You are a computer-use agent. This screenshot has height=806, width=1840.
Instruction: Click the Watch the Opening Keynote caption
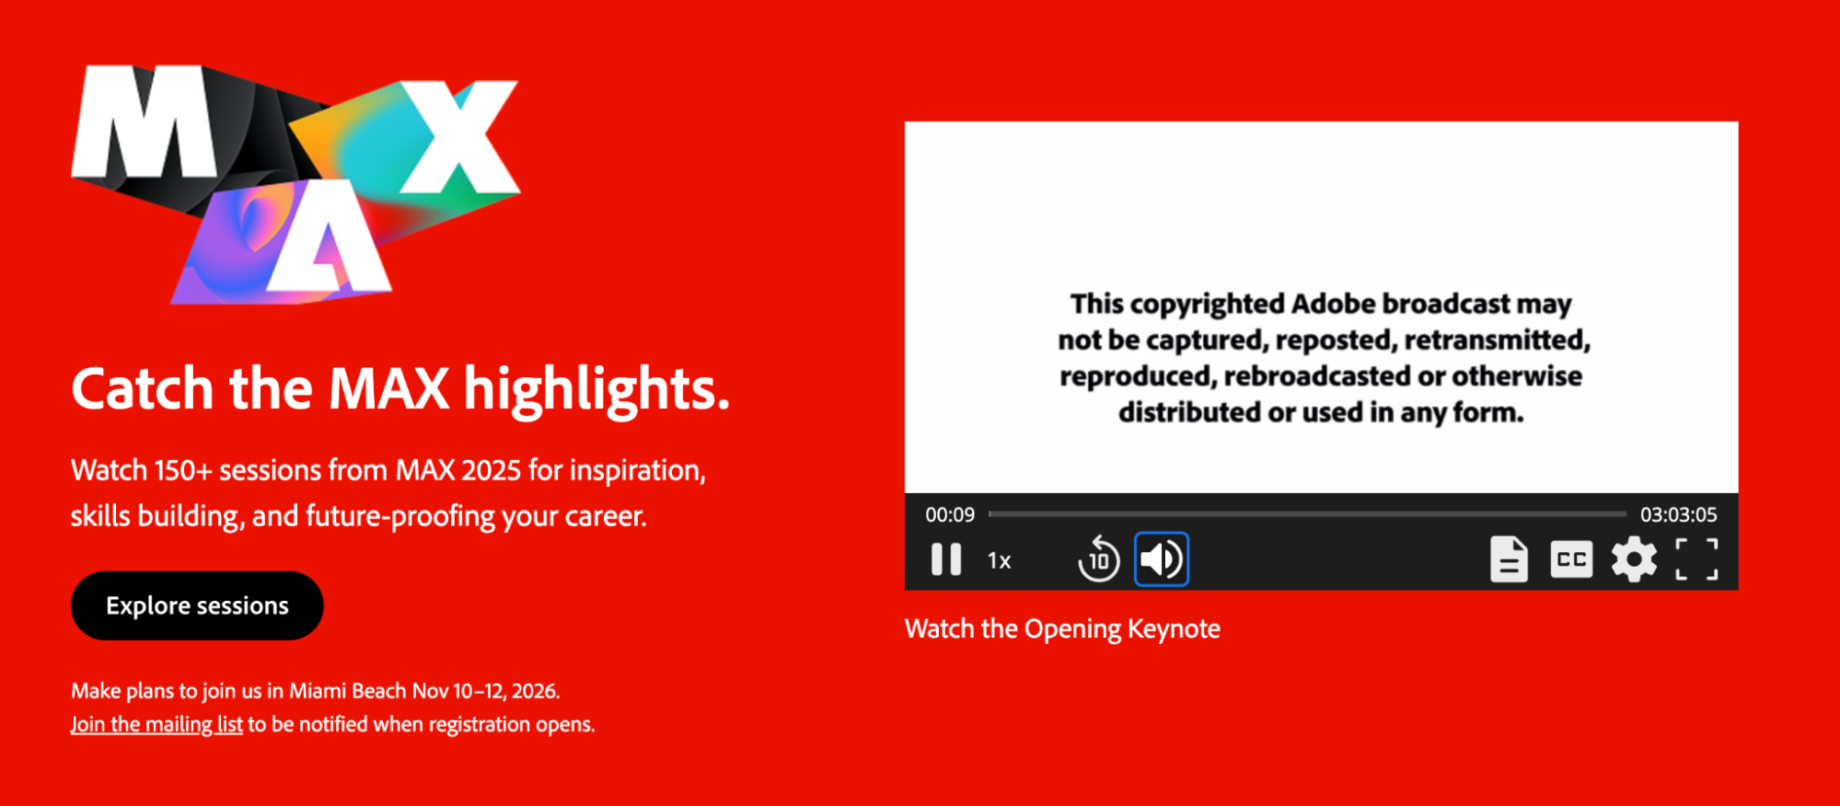tap(1062, 628)
